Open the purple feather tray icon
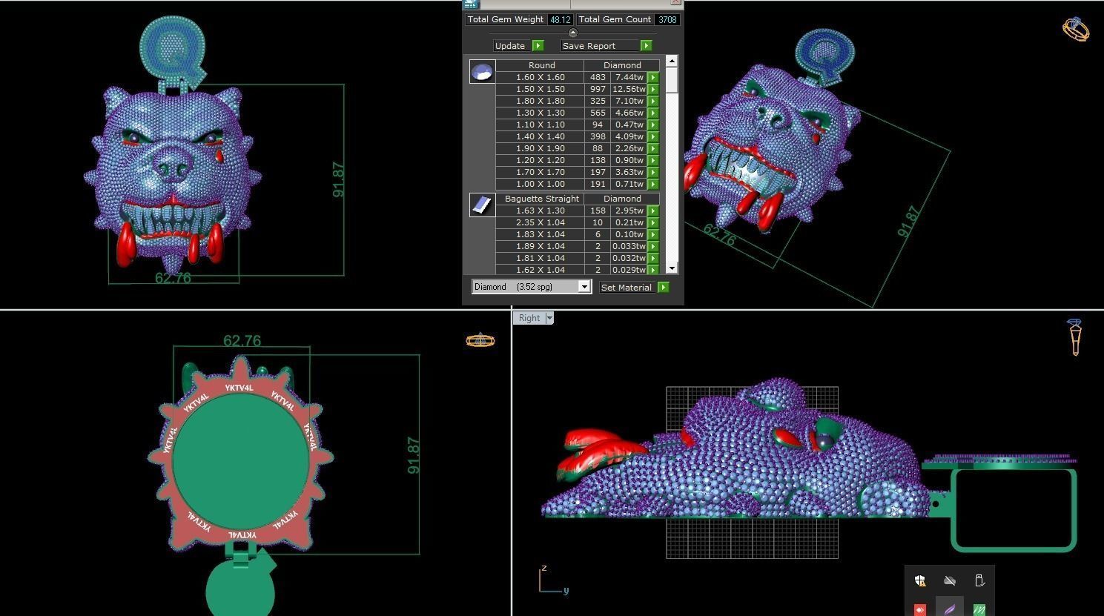Viewport: 1104px width, 616px height. tap(950, 609)
